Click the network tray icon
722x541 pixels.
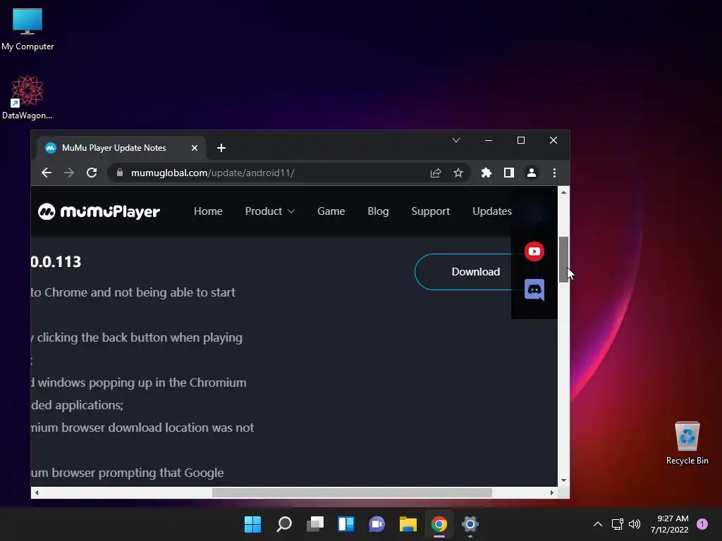tap(617, 524)
